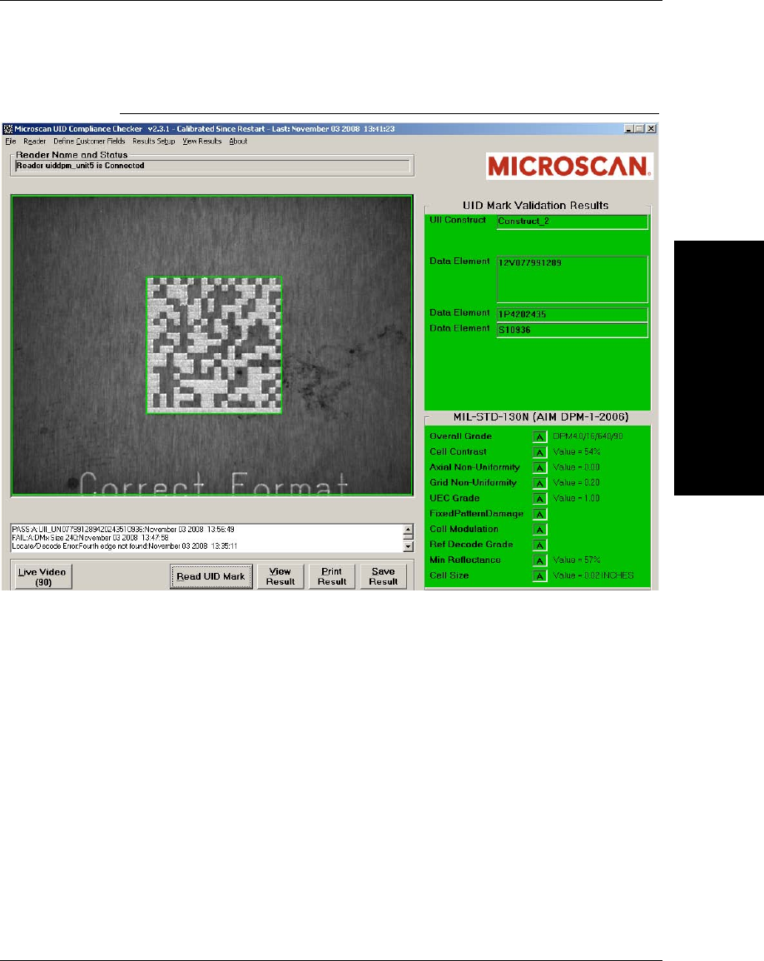Click the Value = 54% contrast text
This screenshot has height=961, width=764.
(x=577, y=451)
